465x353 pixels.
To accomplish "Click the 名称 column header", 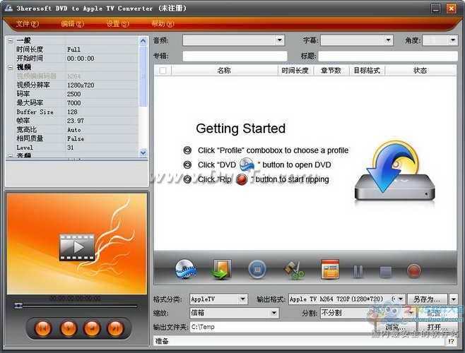I will coord(224,71).
